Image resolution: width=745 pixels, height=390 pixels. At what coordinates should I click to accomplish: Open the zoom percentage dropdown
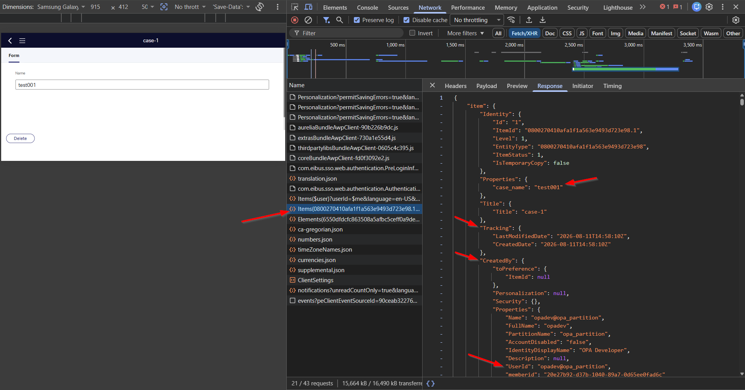click(148, 7)
